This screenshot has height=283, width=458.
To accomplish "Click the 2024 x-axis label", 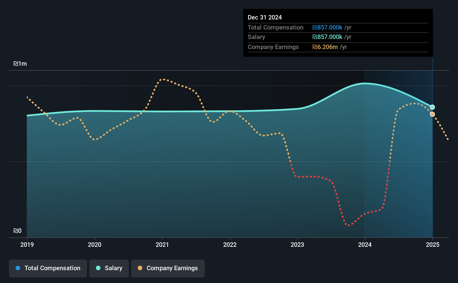I will coord(365,245).
